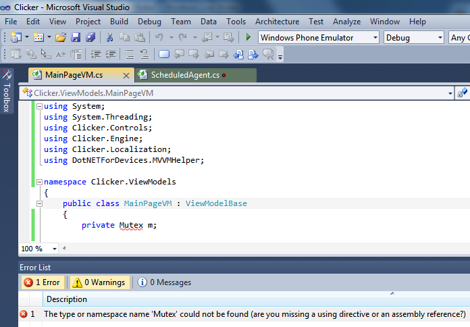This screenshot has height=327, width=470.
Task: Close the MainPageVM.cs tab
Action: tap(126, 75)
